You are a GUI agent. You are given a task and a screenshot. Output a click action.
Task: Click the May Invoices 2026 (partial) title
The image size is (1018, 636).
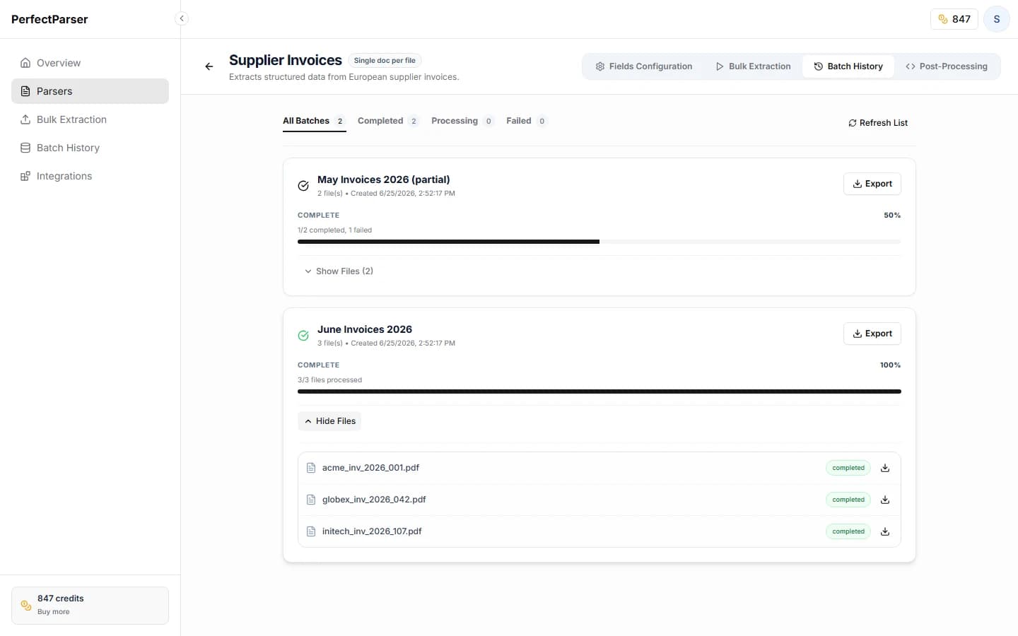pos(383,179)
